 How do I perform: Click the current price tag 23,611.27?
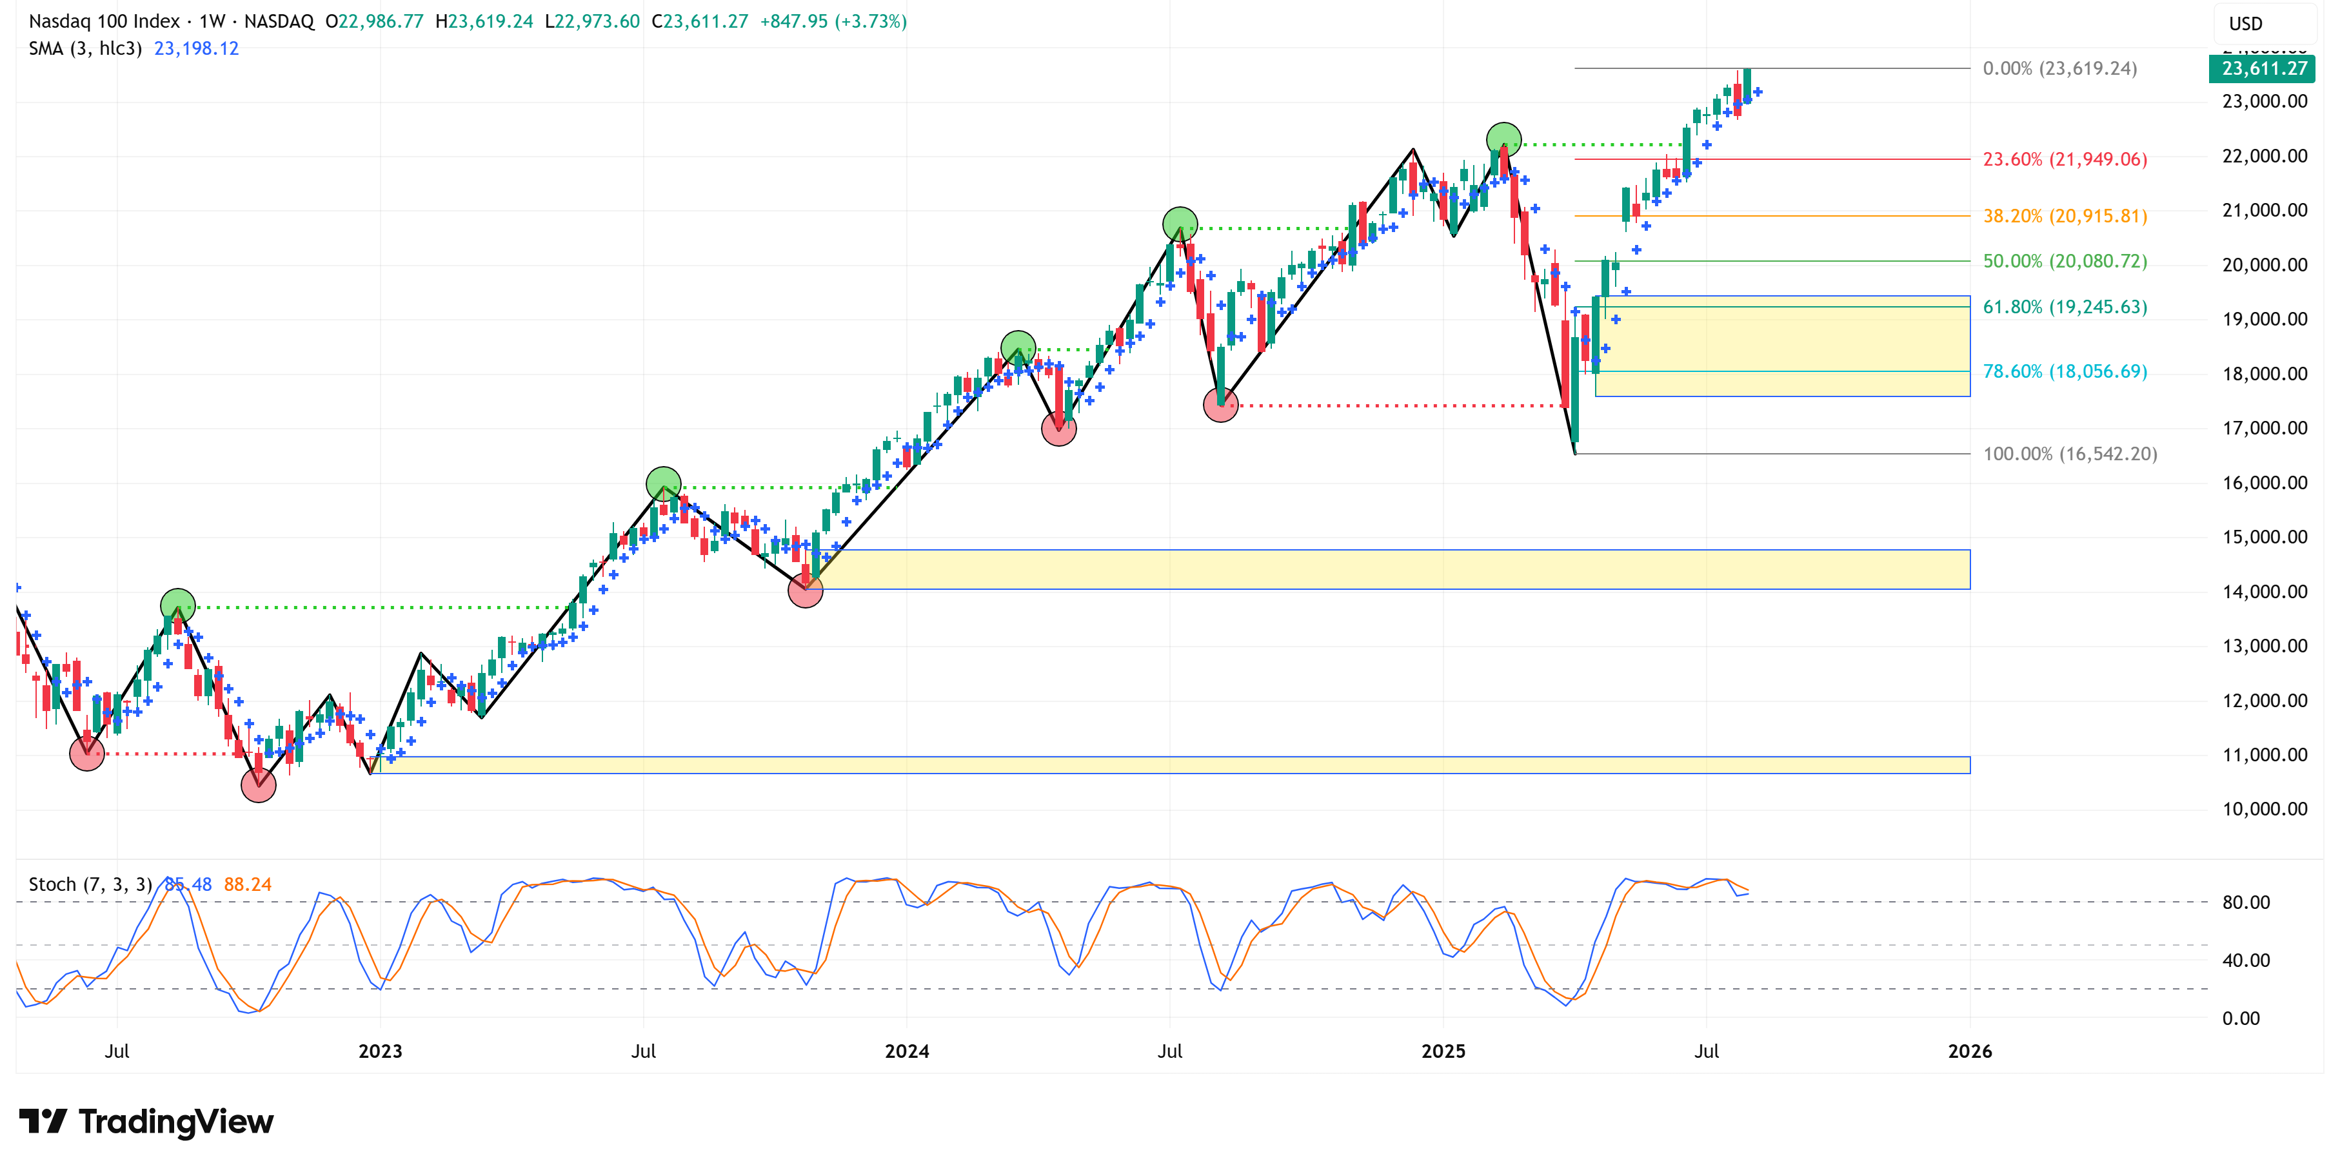[2263, 68]
